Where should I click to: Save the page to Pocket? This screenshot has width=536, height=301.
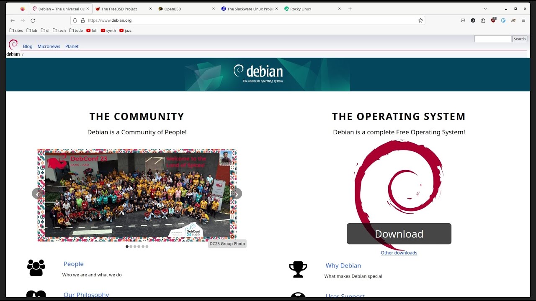coord(463,20)
